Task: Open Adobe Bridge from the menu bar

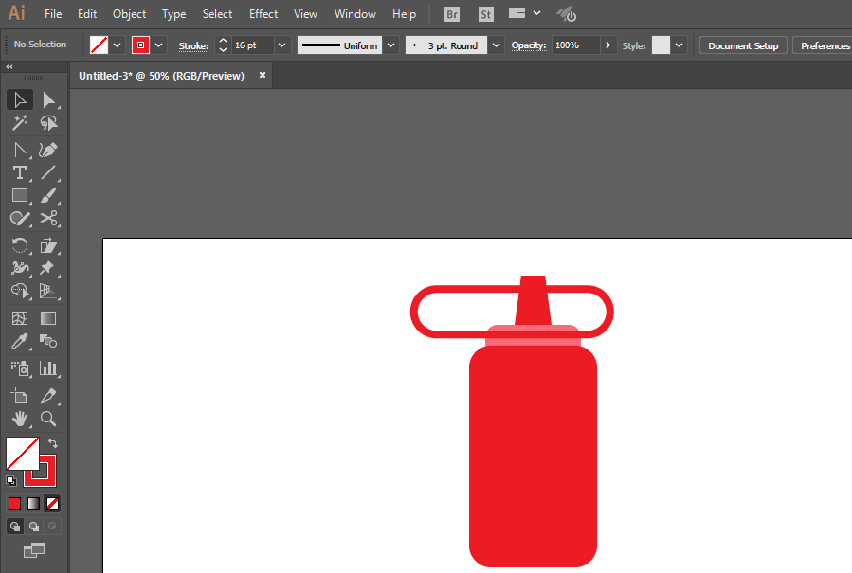Action: tap(453, 14)
